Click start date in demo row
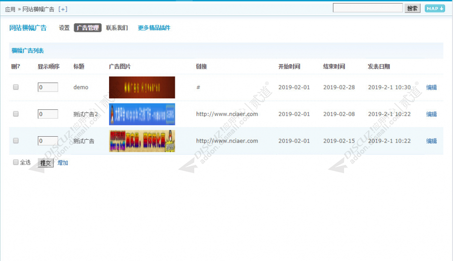The width and height of the screenshot is (453, 261). pos(294,87)
